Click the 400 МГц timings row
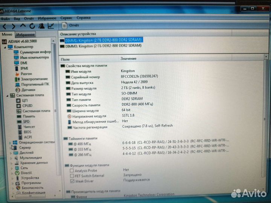Screen dimensions: 271x203 [x=149, y=142]
